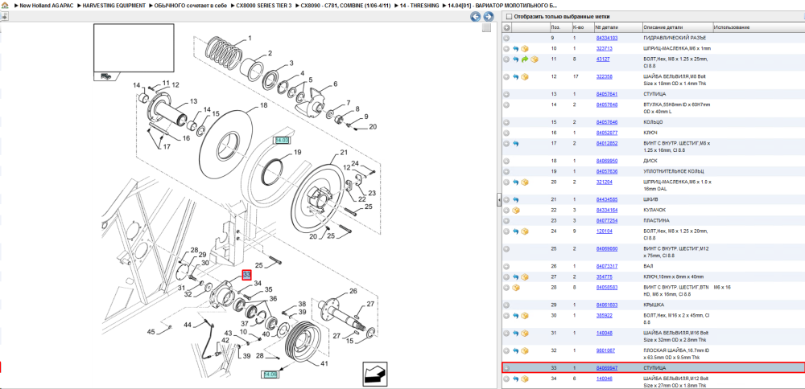Open part number link 84069947
Image resolution: width=805 pixels, height=389 pixels.
[x=606, y=368]
